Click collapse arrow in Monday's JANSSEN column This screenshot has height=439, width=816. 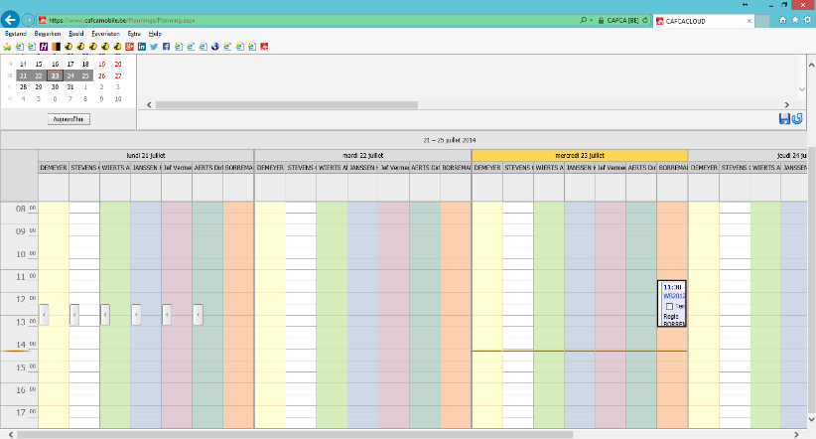[x=136, y=315]
